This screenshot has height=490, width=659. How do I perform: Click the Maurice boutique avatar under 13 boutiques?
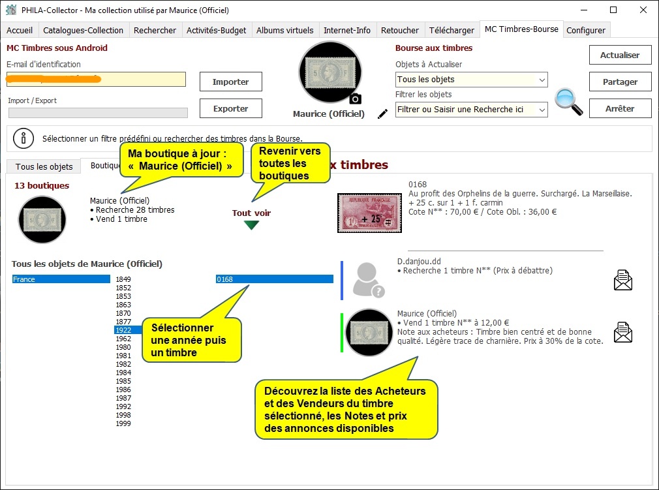[42, 219]
